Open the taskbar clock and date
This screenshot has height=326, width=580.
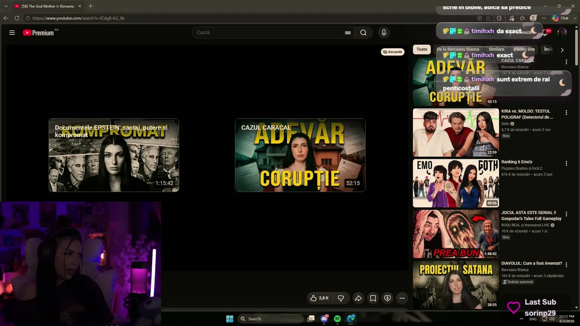click(x=566, y=319)
